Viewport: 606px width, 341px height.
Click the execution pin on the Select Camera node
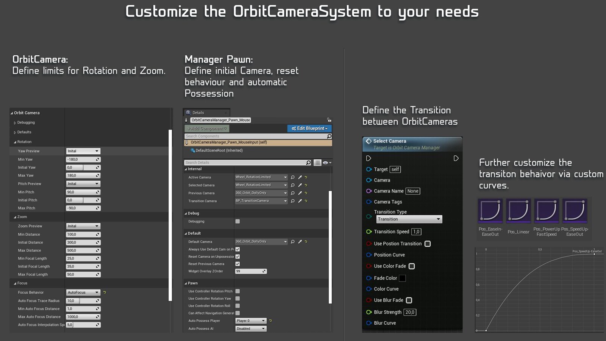[x=369, y=158]
